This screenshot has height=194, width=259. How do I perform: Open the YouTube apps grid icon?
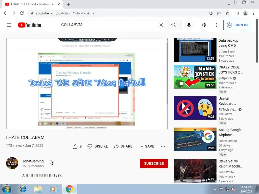pos(204,25)
